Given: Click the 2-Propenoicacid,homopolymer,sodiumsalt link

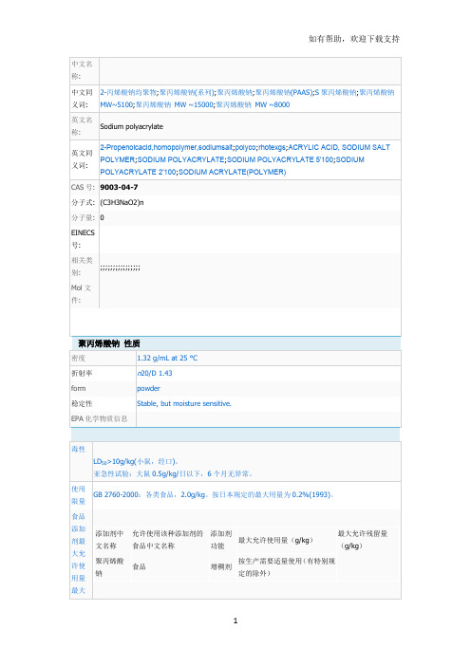Looking at the screenshot, I should coord(166,147).
